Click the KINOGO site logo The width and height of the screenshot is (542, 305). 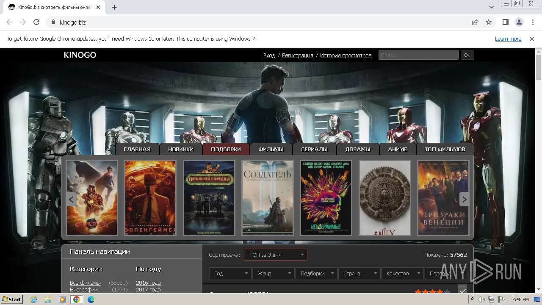(x=80, y=55)
